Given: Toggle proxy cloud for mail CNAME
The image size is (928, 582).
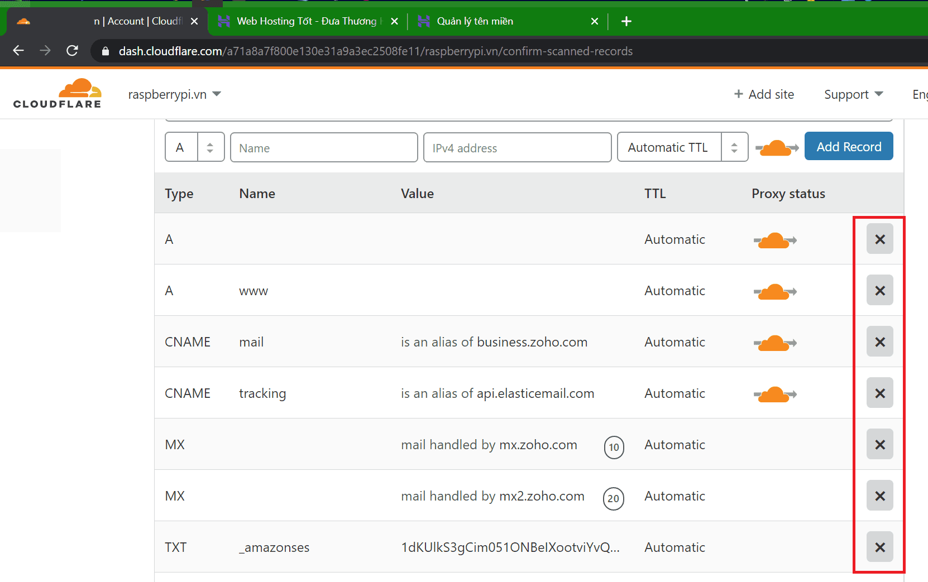Looking at the screenshot, I should coord(774,343).
